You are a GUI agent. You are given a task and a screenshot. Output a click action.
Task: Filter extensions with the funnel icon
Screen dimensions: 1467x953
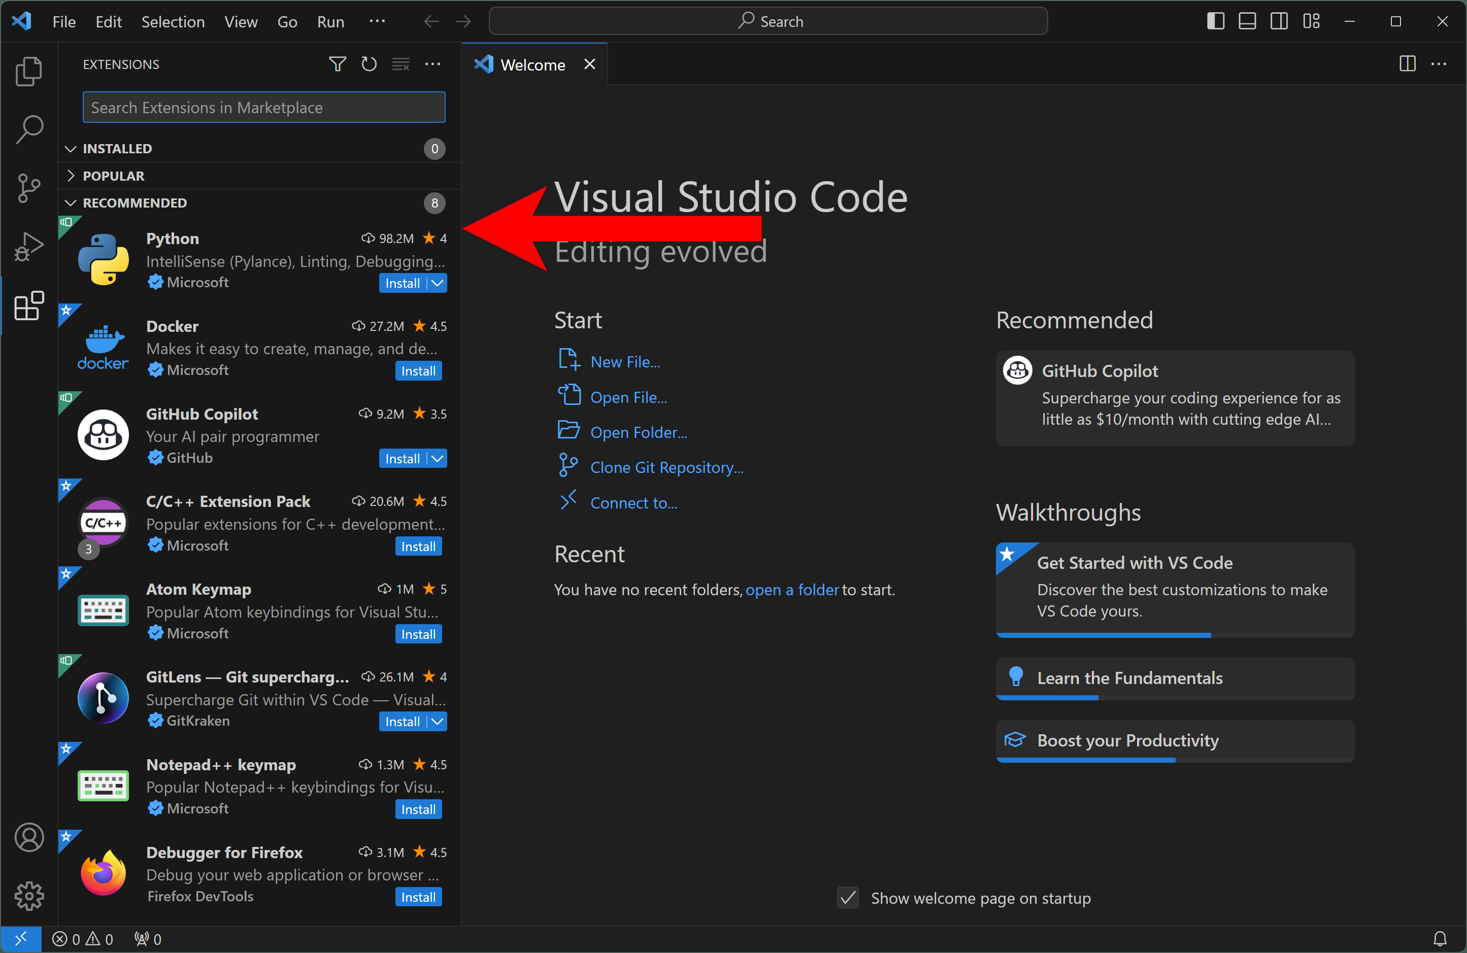point(337,64)
